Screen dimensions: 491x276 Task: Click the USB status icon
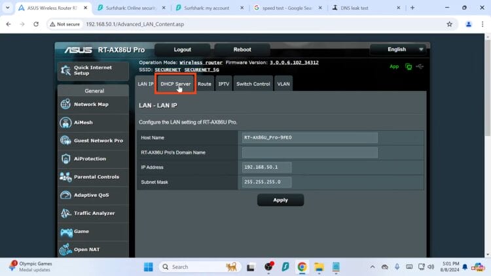[x=420, y=67]
